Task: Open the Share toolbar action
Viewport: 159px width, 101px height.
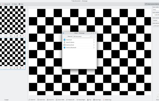Action: (x=14, y=4)
